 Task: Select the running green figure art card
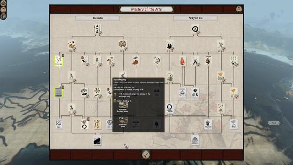221,45
